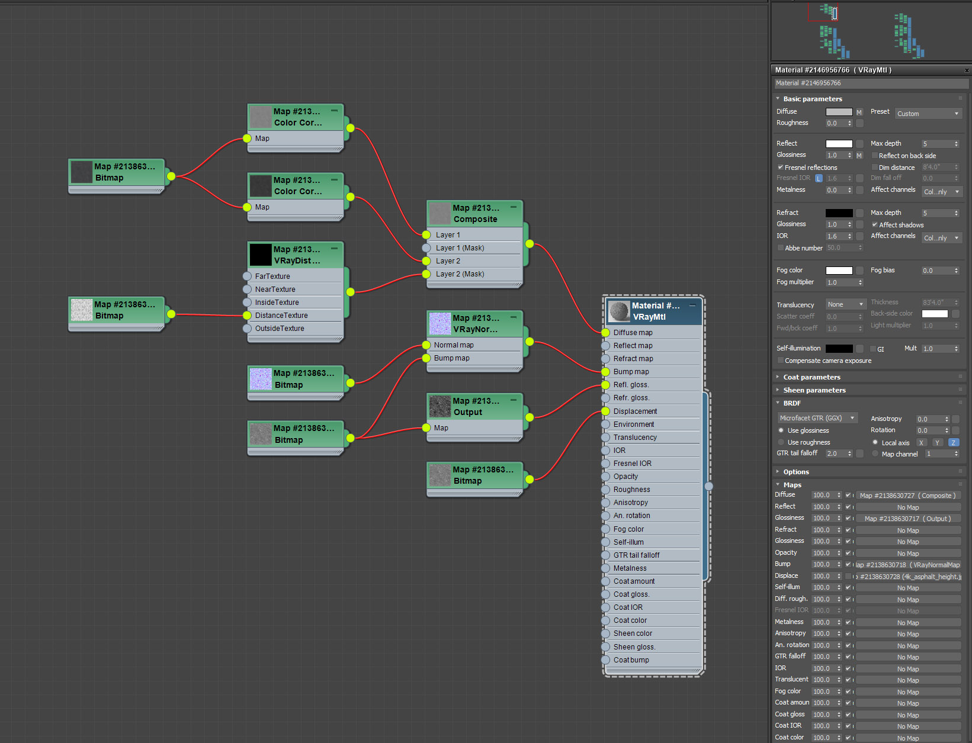The height and width of the screenshot is (743, 972).
Task: Open the Diffuse Composite map button
Action: (x=907, y=496)
